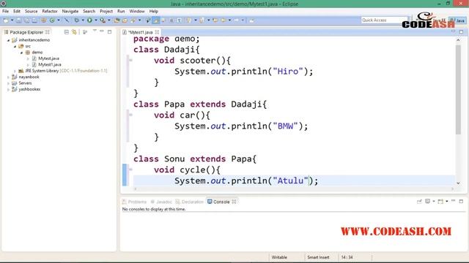
Task: Open the Project menu
Action: tap(106, 12)
